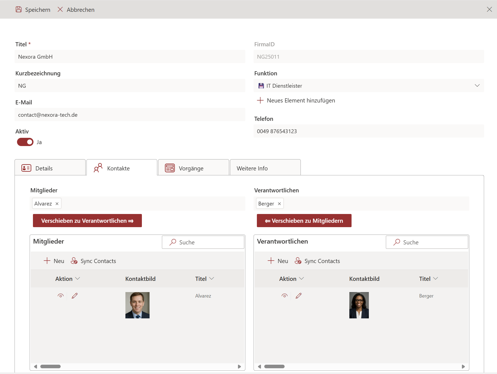Open Aktion column dropdown in Mitglieder table

point(78,279)
